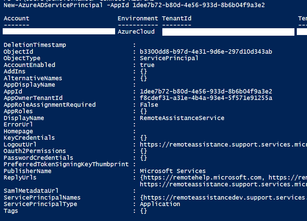Click the Environment column header
The height and width of the screenshot is (221, 307).
[138, 18]
